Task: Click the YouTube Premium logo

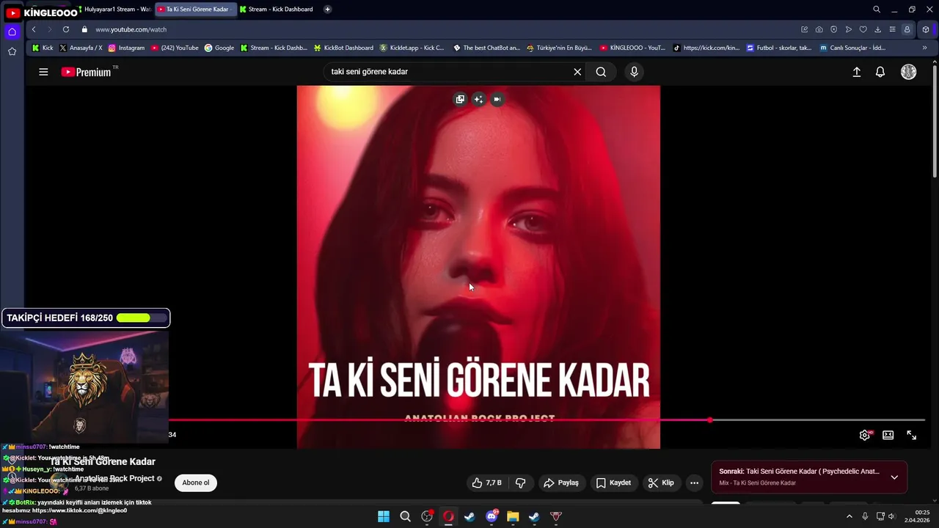Action: coord(86,72)
